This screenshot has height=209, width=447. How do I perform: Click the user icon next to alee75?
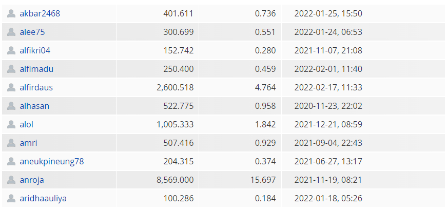pyautogui.click(x=11, y=32)
